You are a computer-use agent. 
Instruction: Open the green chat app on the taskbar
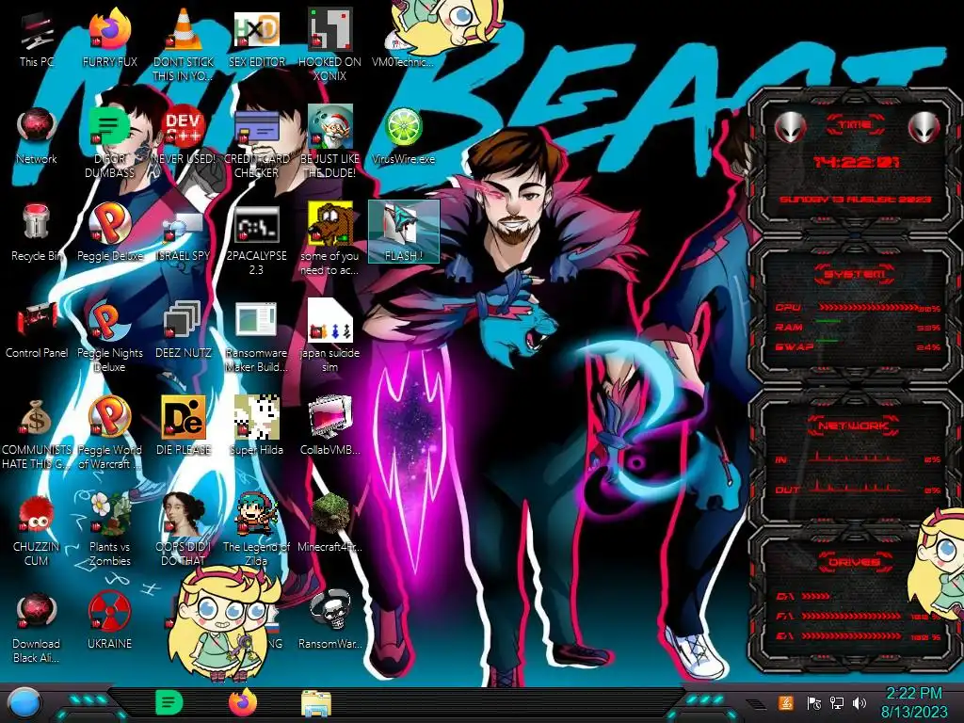pyautogui.click(x=169, y=702)
